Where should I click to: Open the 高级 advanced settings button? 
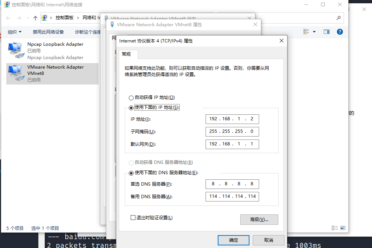tap(259, 220)
